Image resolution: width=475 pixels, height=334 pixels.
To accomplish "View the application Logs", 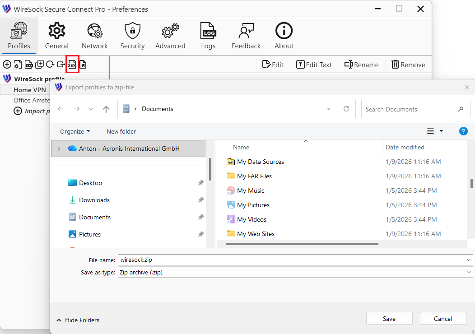I will [208, 35].
